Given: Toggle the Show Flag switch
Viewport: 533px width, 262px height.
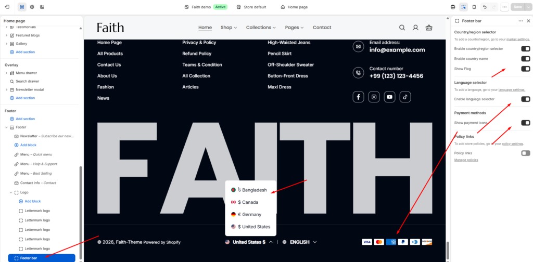Looking at the screenshot, I should coord(526,69).
